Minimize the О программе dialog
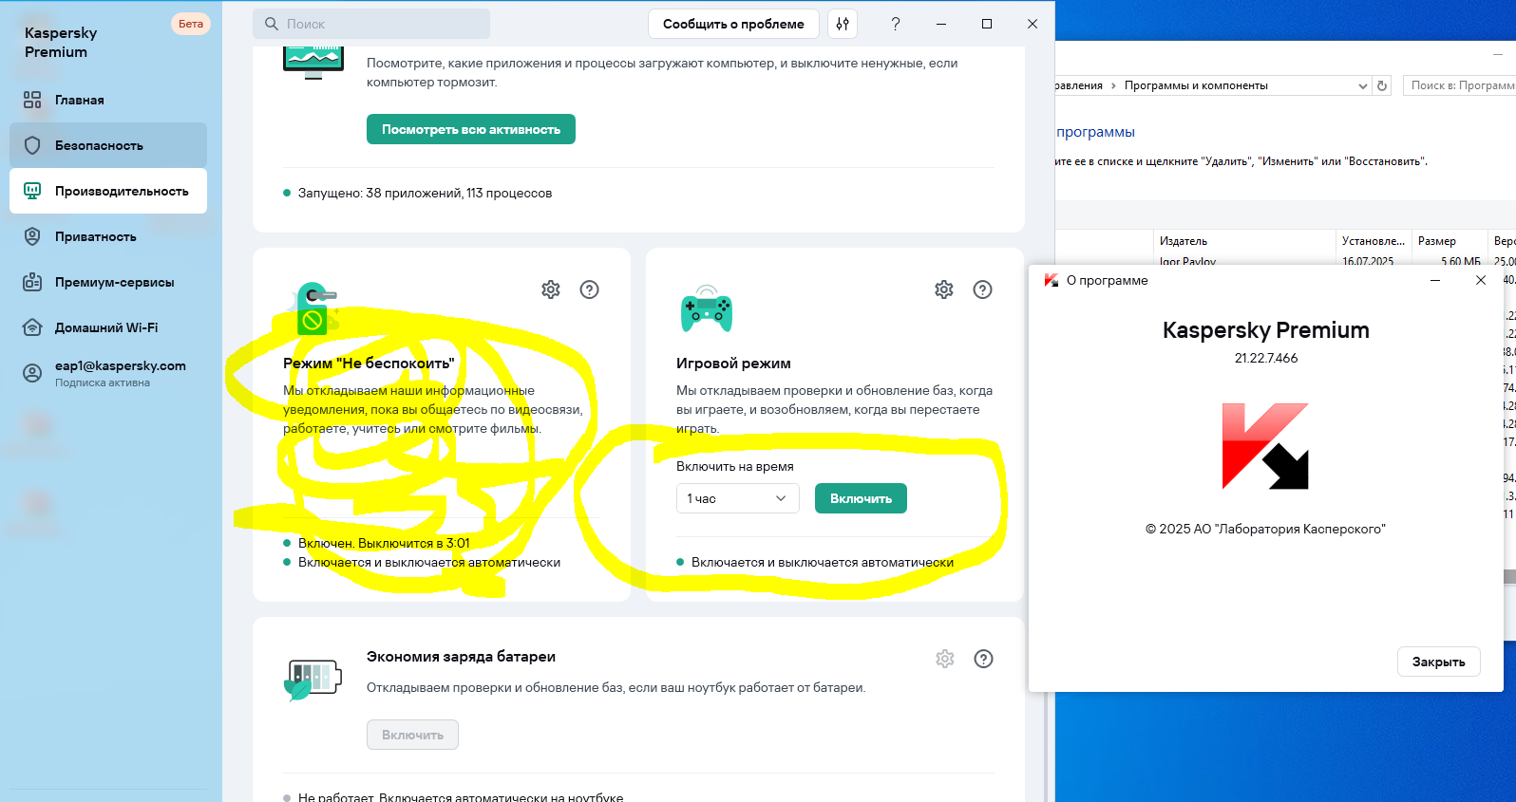Viewport: 1516px width, 802px height. pyautogui.click(x=1435, y=280)
